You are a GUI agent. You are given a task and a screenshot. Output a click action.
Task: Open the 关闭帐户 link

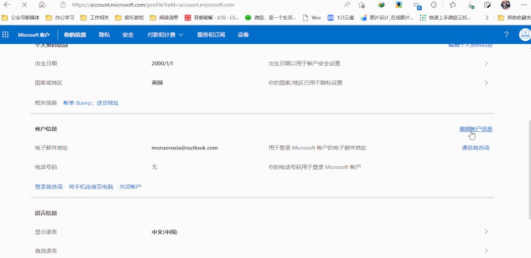point(130,187)
